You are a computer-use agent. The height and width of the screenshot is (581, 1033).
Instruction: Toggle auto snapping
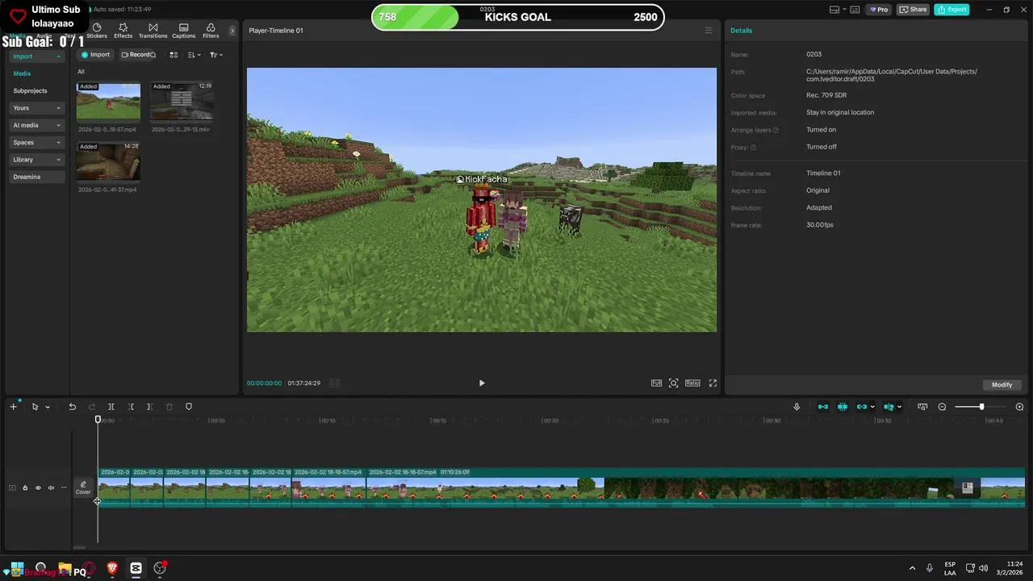[843, 407]
